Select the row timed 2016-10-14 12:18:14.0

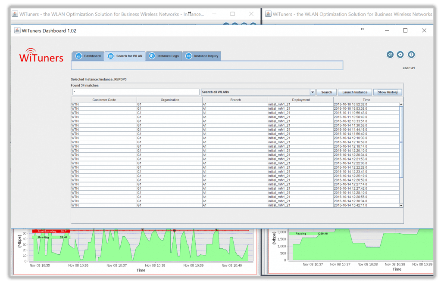pyautogui.click(x=235, y=146)
